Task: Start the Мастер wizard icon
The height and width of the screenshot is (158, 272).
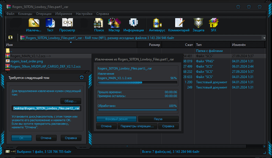Action: pyautogui.click(x=114, y=23)
